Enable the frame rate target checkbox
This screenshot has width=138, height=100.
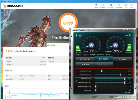point(132,86)
